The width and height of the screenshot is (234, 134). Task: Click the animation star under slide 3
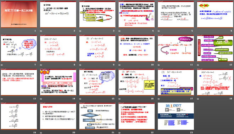(80, 31)
